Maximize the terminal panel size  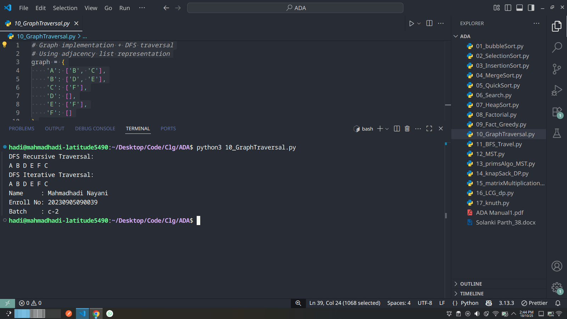pos(429,129)
